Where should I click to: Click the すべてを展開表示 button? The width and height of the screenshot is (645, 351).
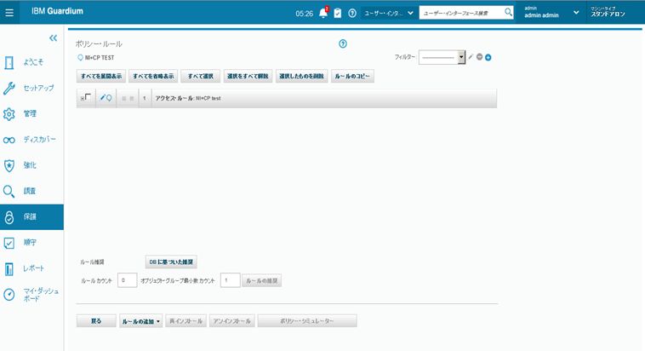tap(101, 76)
